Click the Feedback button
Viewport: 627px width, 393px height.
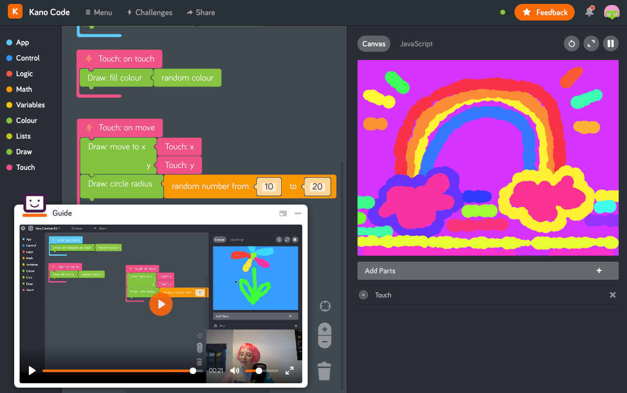pyautogui.click(x=544, y=12)
